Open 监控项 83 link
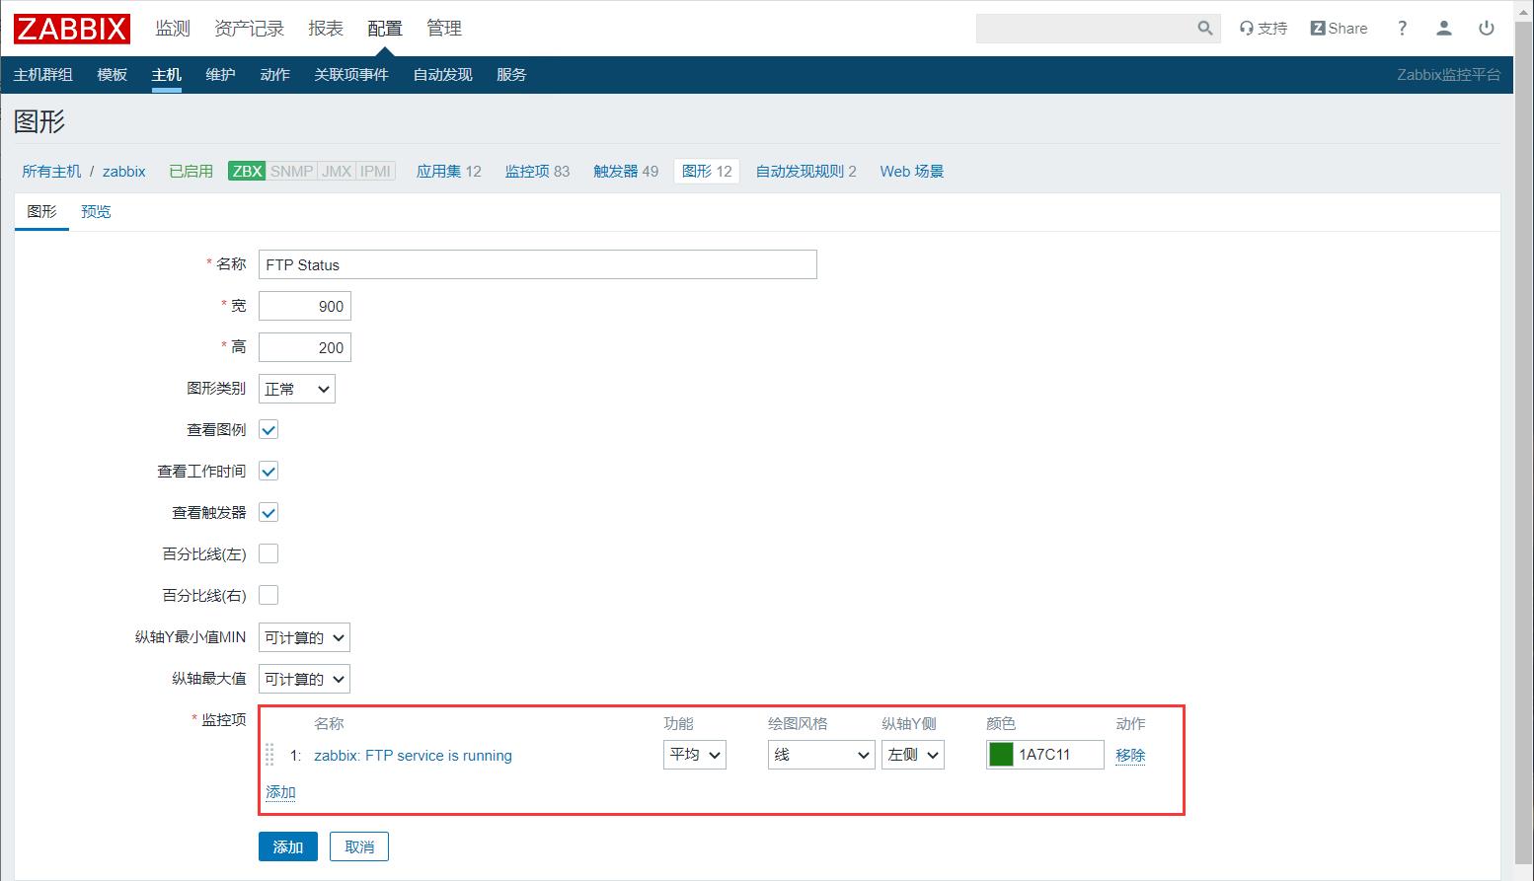 [x=538, y=172]
